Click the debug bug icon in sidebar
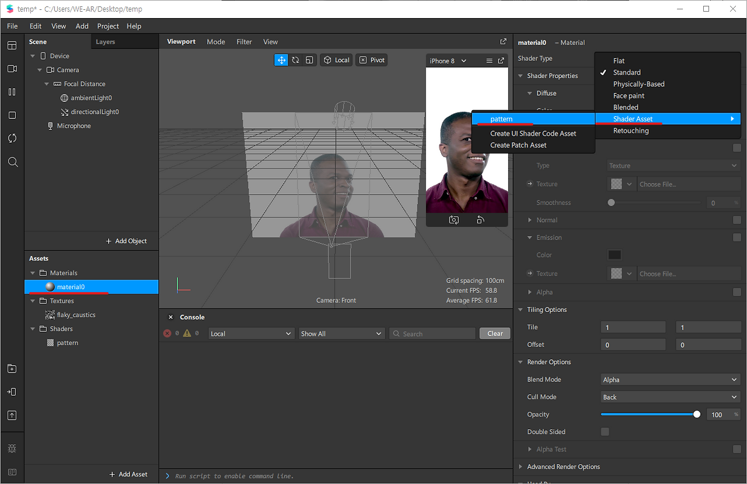The image size is (747, 484). tap(12, 448)
